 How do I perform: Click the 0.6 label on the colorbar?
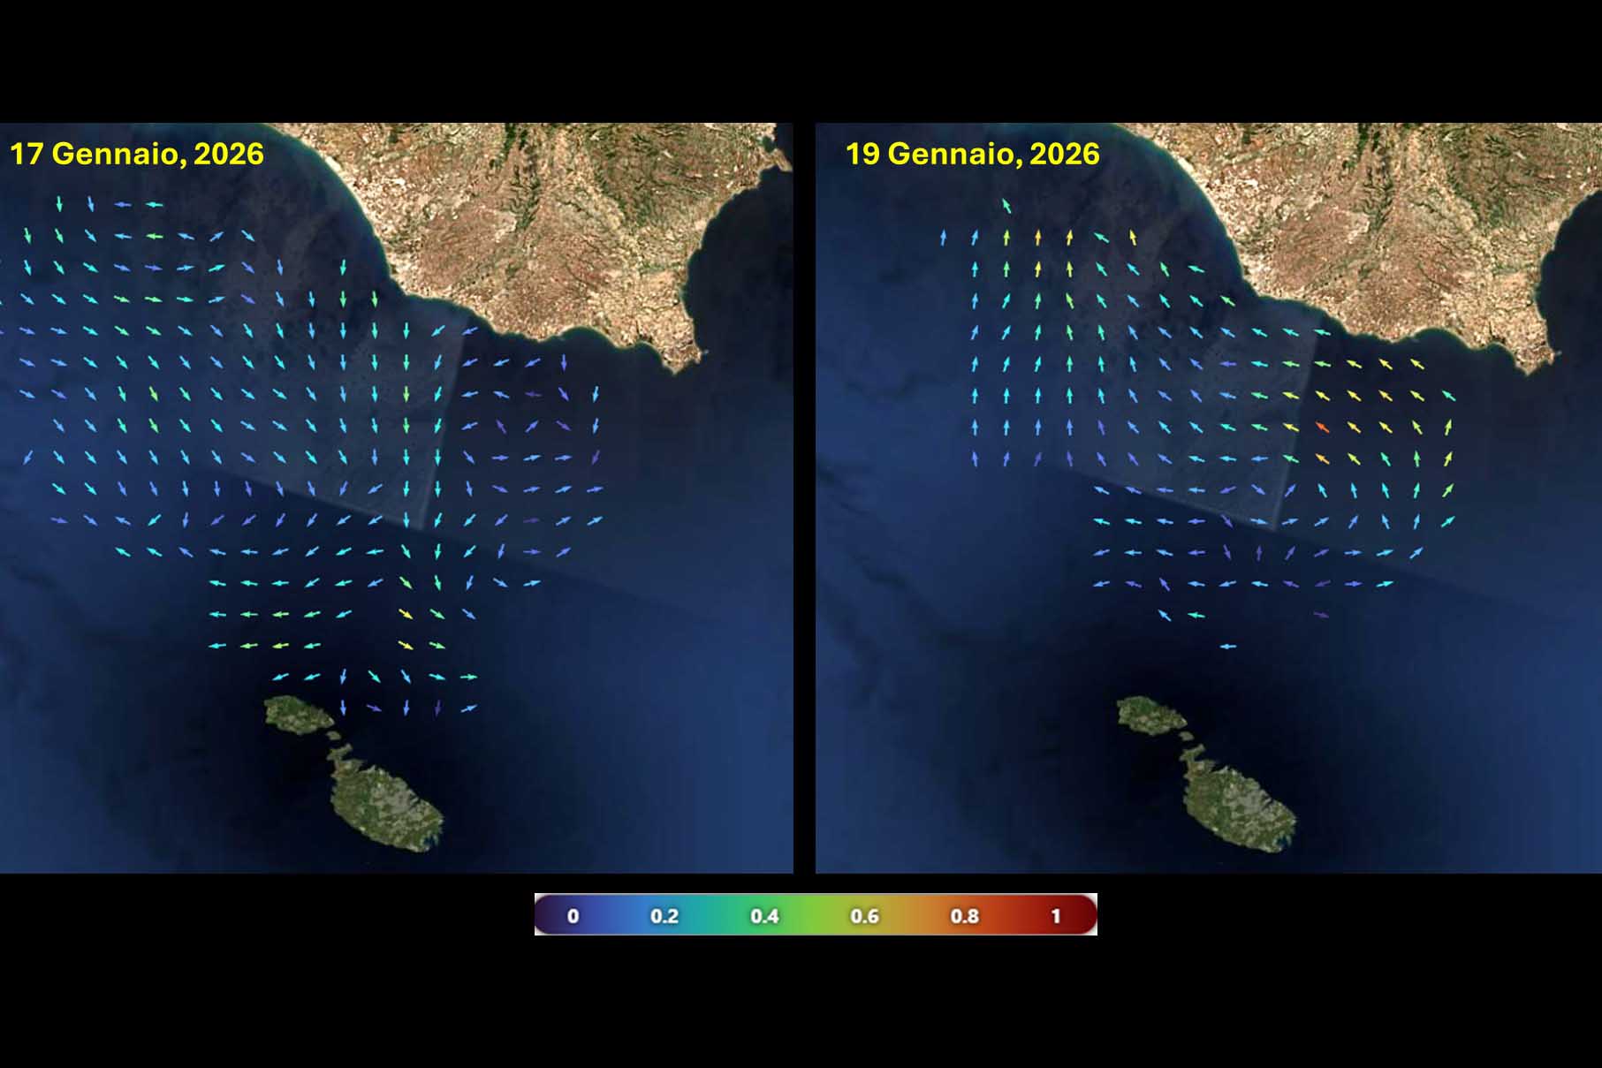point(864,916)
